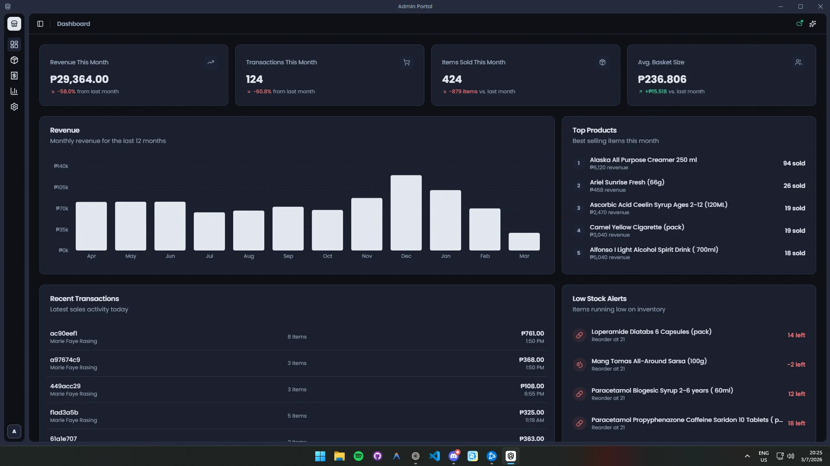Select the Alaska All Purpose Creamer 250 ml product
The image size is (830, 466).
689,163
